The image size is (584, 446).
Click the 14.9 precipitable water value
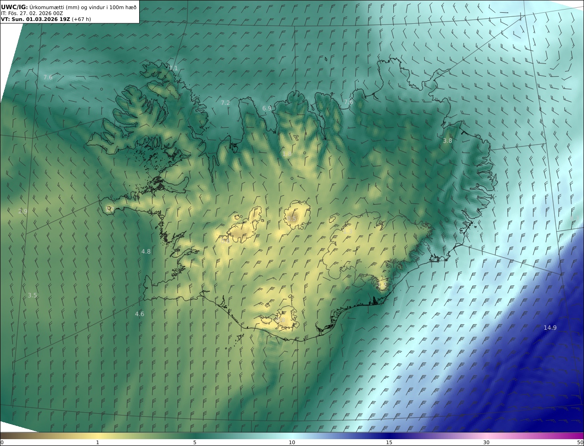click(x=550, y=327)
